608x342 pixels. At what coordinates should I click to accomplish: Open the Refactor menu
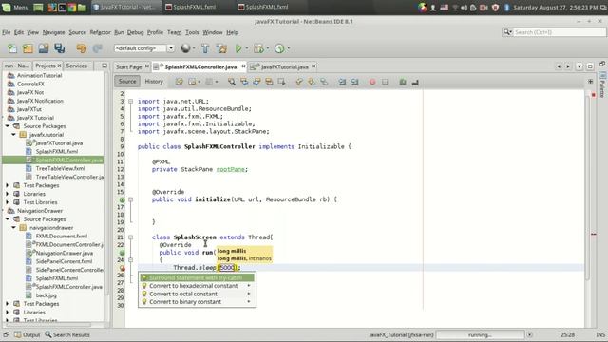pos(100,32)
